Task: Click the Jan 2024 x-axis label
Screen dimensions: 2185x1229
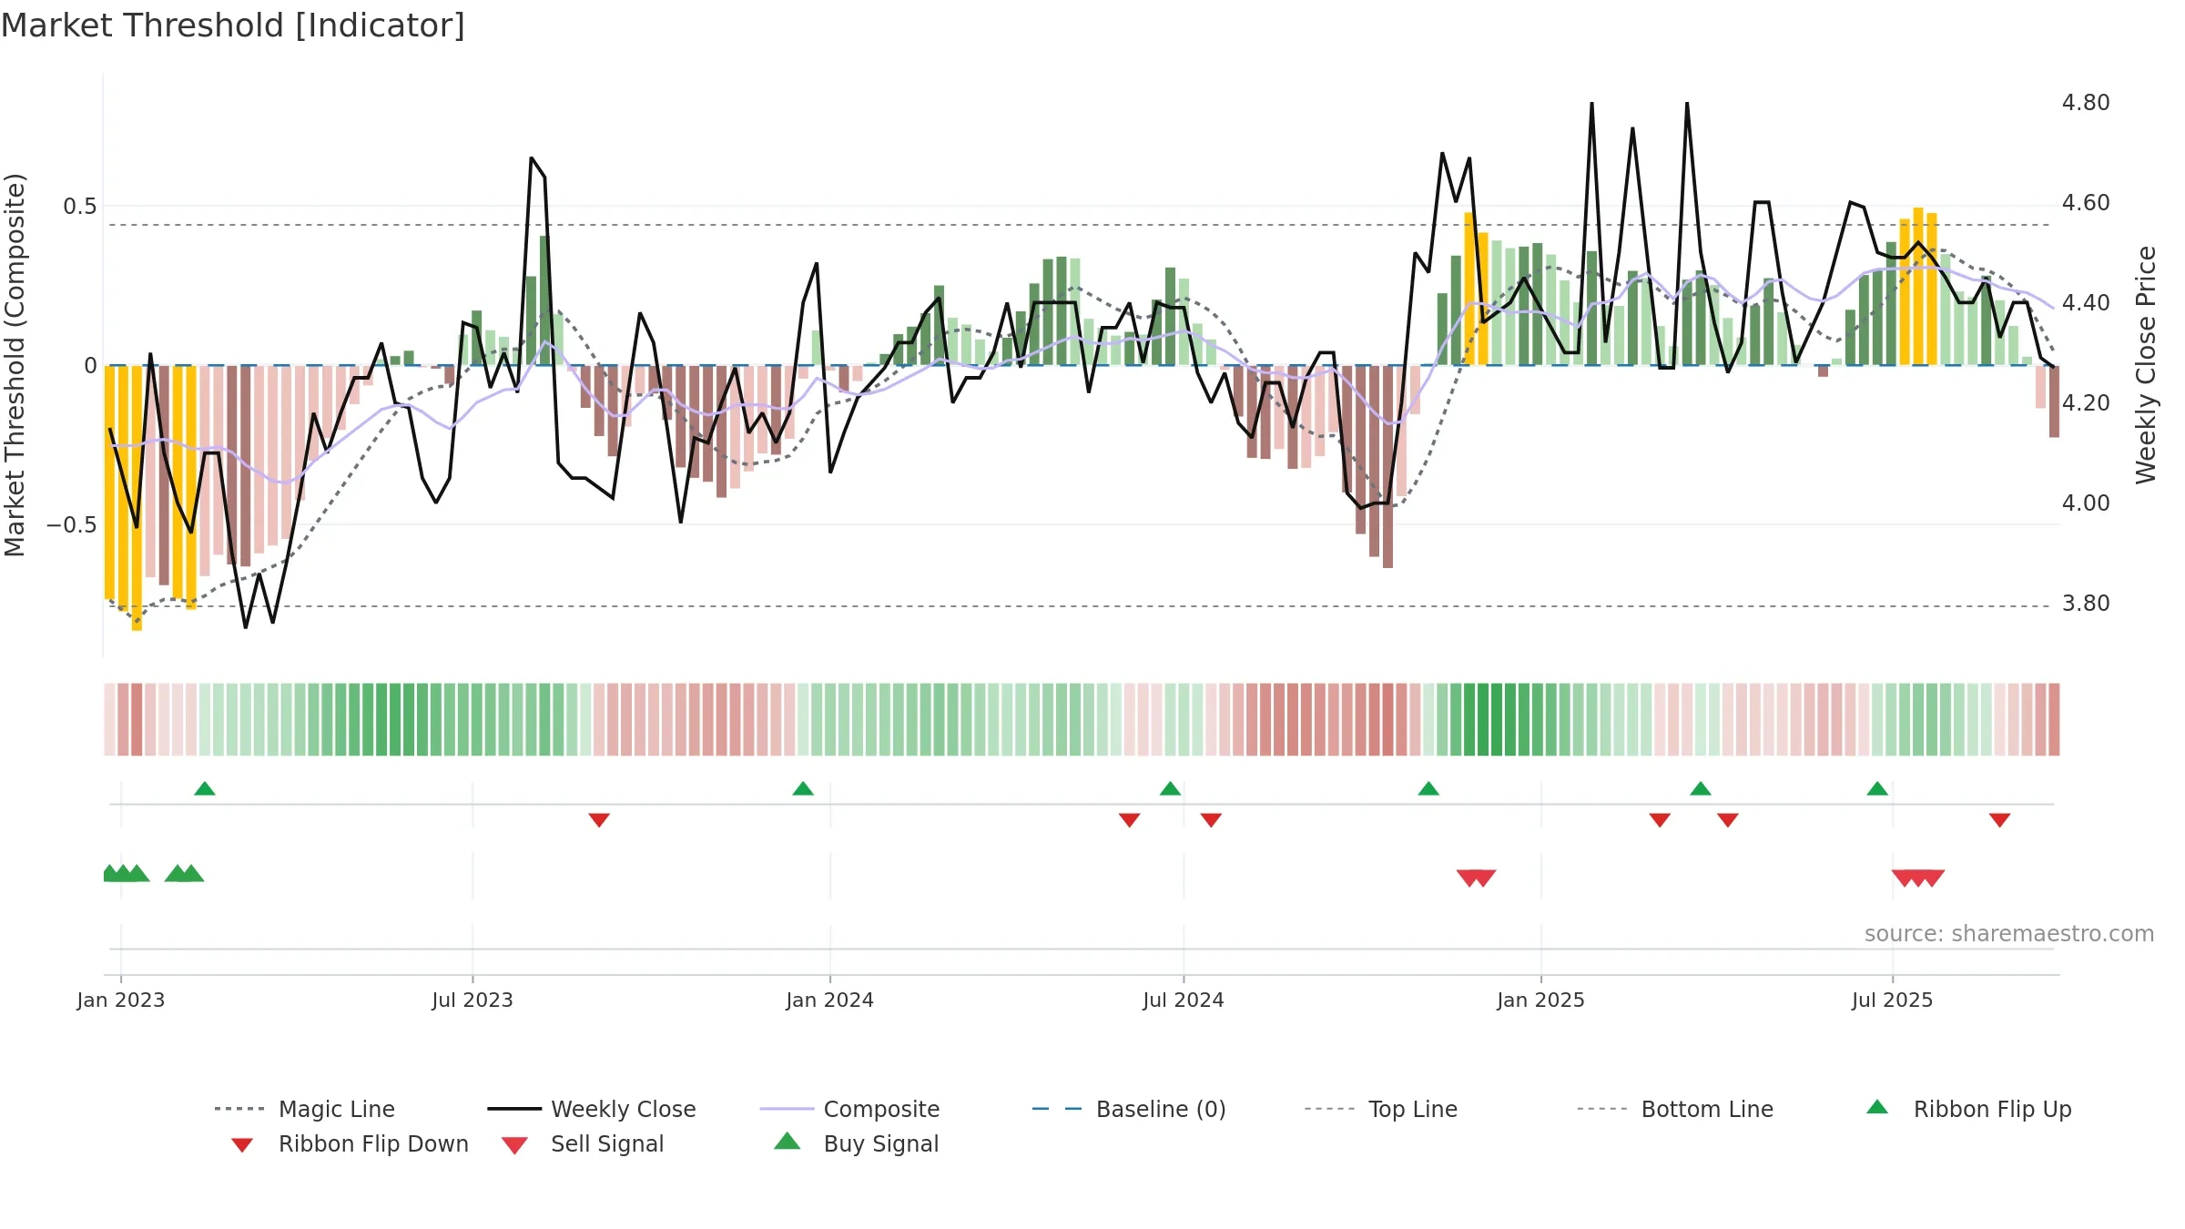Action: 830,1000
